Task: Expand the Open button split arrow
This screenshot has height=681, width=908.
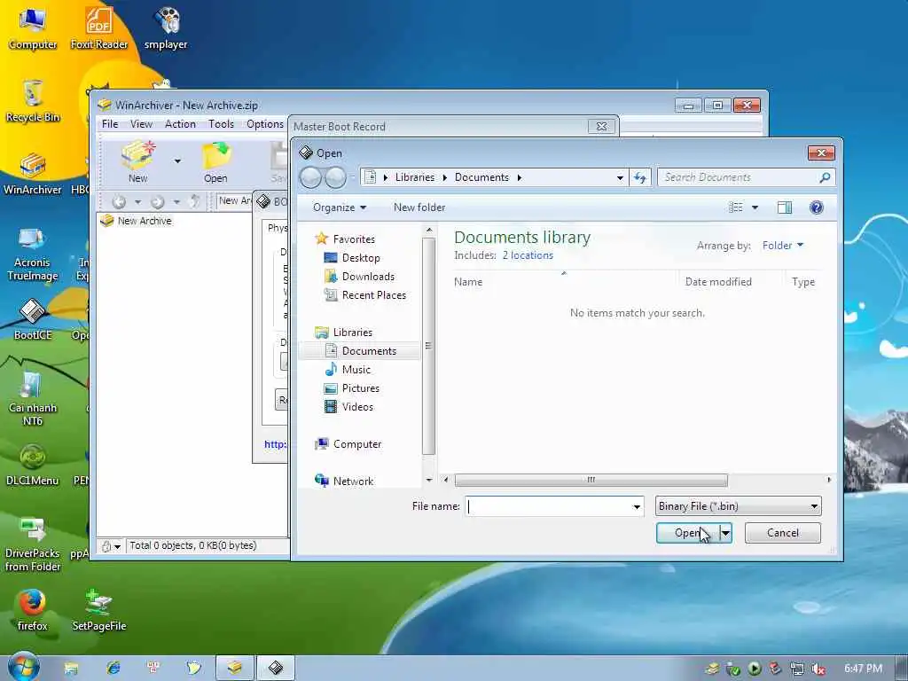Action: pyautogui.click(x=725, y=533)
